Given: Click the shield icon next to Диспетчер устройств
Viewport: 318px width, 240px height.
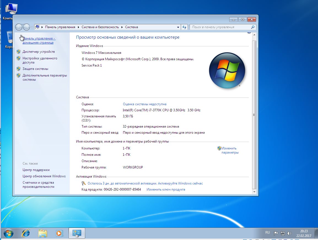Looking at the screenshot, I should [x=18, y=52].
